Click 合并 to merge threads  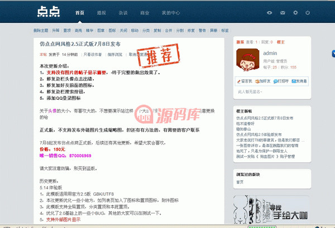click(169, 31)
